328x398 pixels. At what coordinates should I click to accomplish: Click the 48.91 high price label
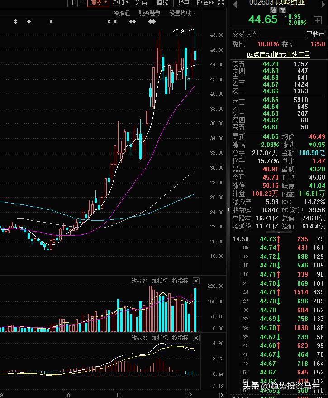[x=180, y=31]
